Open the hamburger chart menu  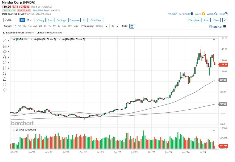tap(225, 27)
